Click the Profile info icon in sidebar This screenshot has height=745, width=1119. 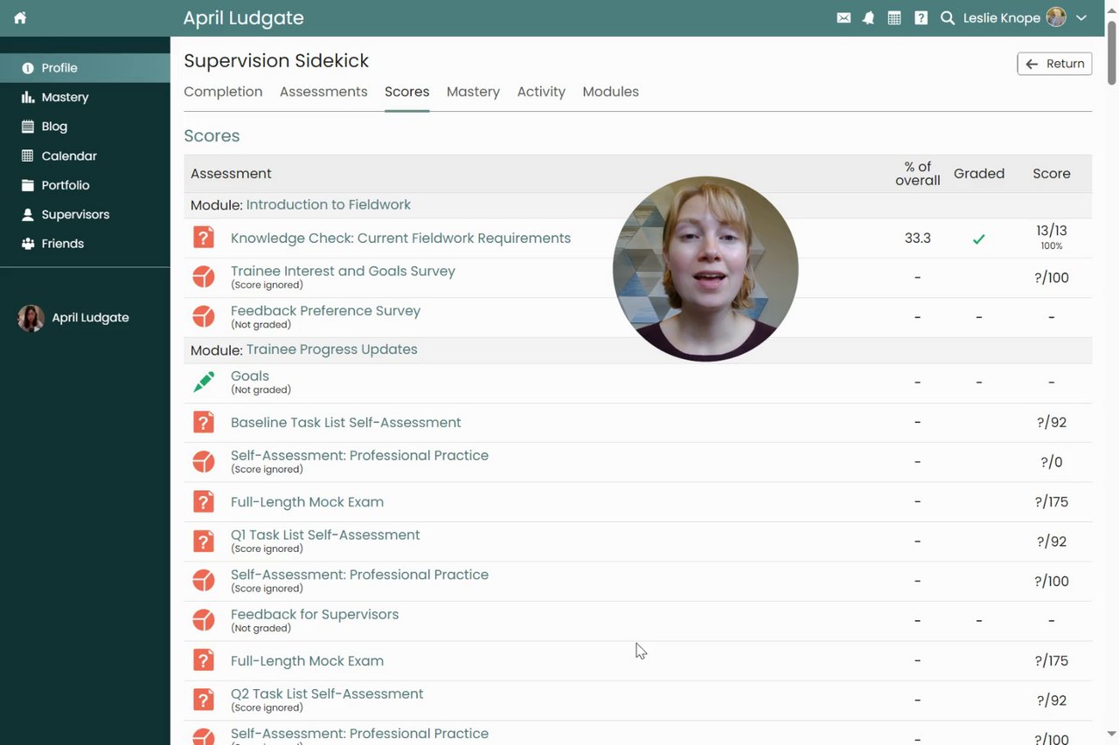28,68
